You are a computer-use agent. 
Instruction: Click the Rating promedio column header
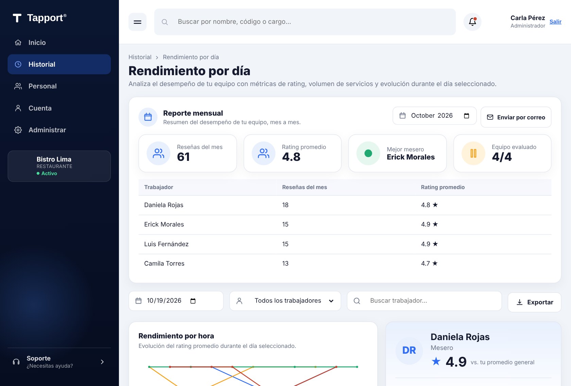click(x=443, y=187)
